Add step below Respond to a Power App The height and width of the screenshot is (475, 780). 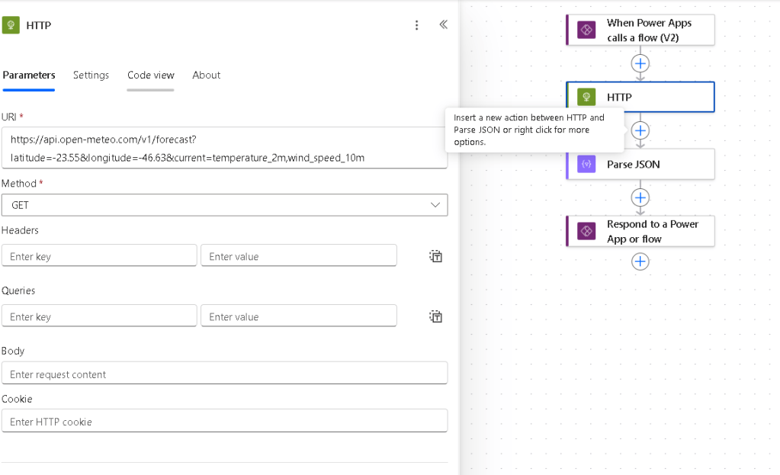[640, 262]
